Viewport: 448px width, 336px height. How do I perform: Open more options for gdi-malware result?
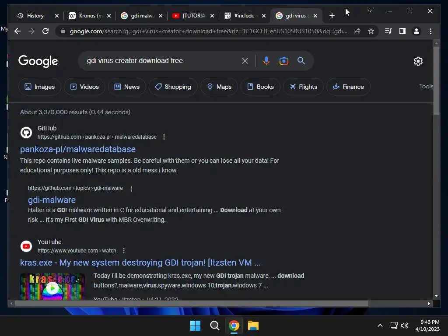tap(131, 189)
